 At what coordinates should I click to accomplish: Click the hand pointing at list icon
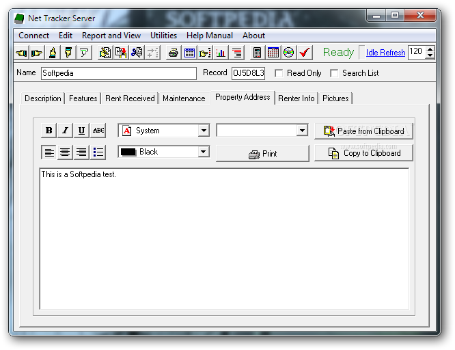205,53
